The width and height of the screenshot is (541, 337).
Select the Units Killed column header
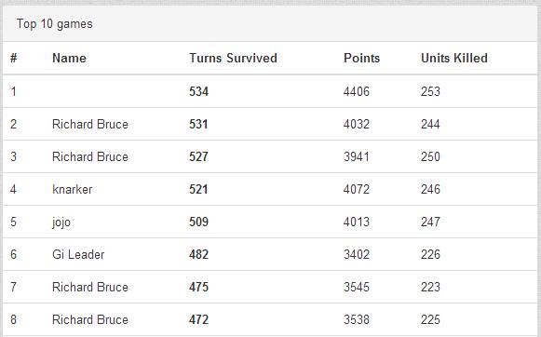(x=454, y=58)
